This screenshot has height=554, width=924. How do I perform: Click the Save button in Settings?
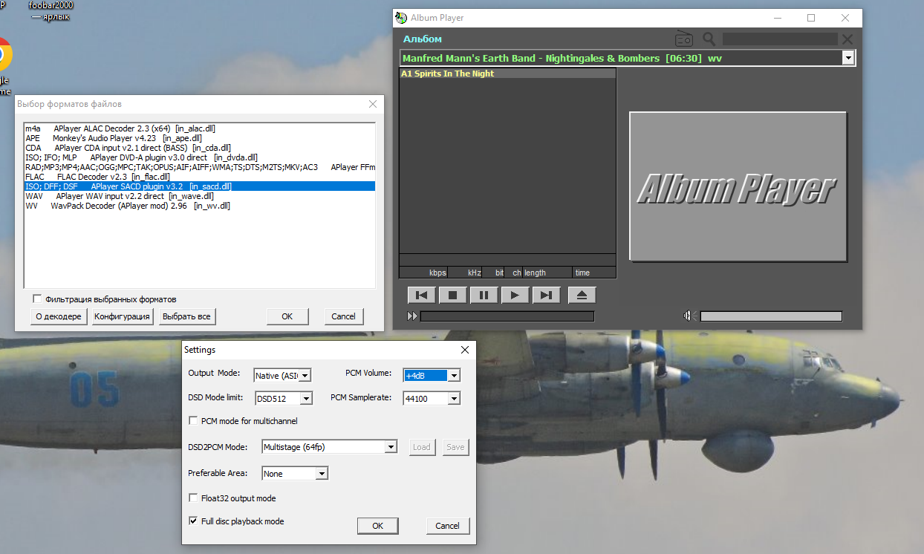(455, 447)
